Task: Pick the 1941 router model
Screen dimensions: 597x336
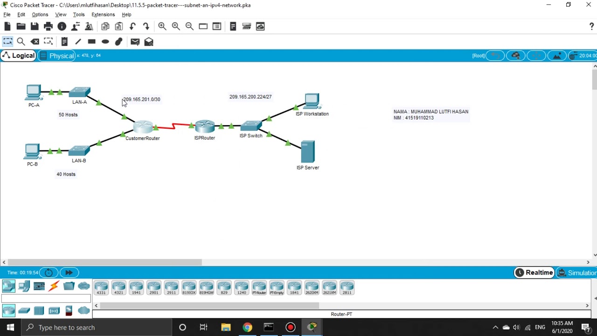Action: click(x=136, y=287)
